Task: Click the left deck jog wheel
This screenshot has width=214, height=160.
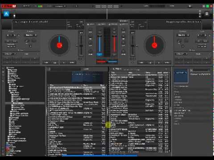Action: pyautogui.click(x=59, y=45)
